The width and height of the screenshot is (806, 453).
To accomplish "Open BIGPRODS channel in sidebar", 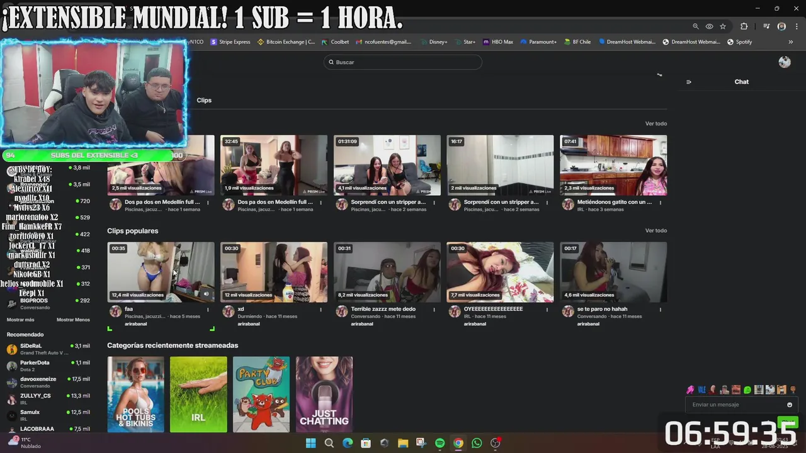I will click(48, 304).
